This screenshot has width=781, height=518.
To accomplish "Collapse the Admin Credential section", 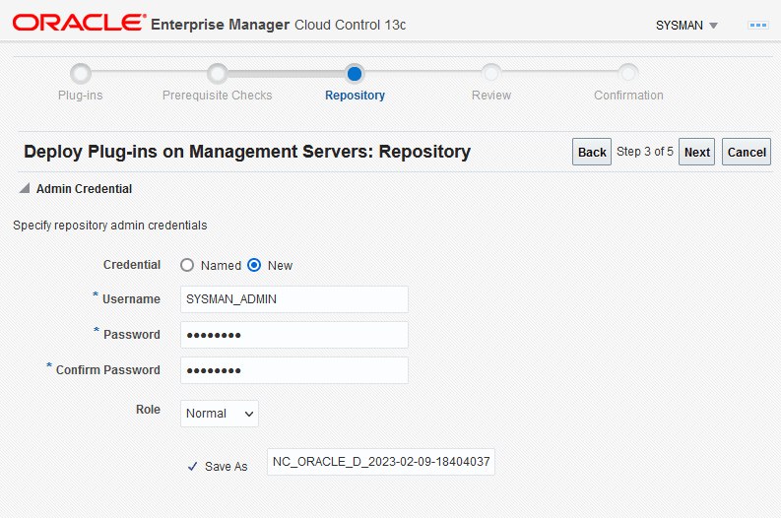I will point(25,188).
